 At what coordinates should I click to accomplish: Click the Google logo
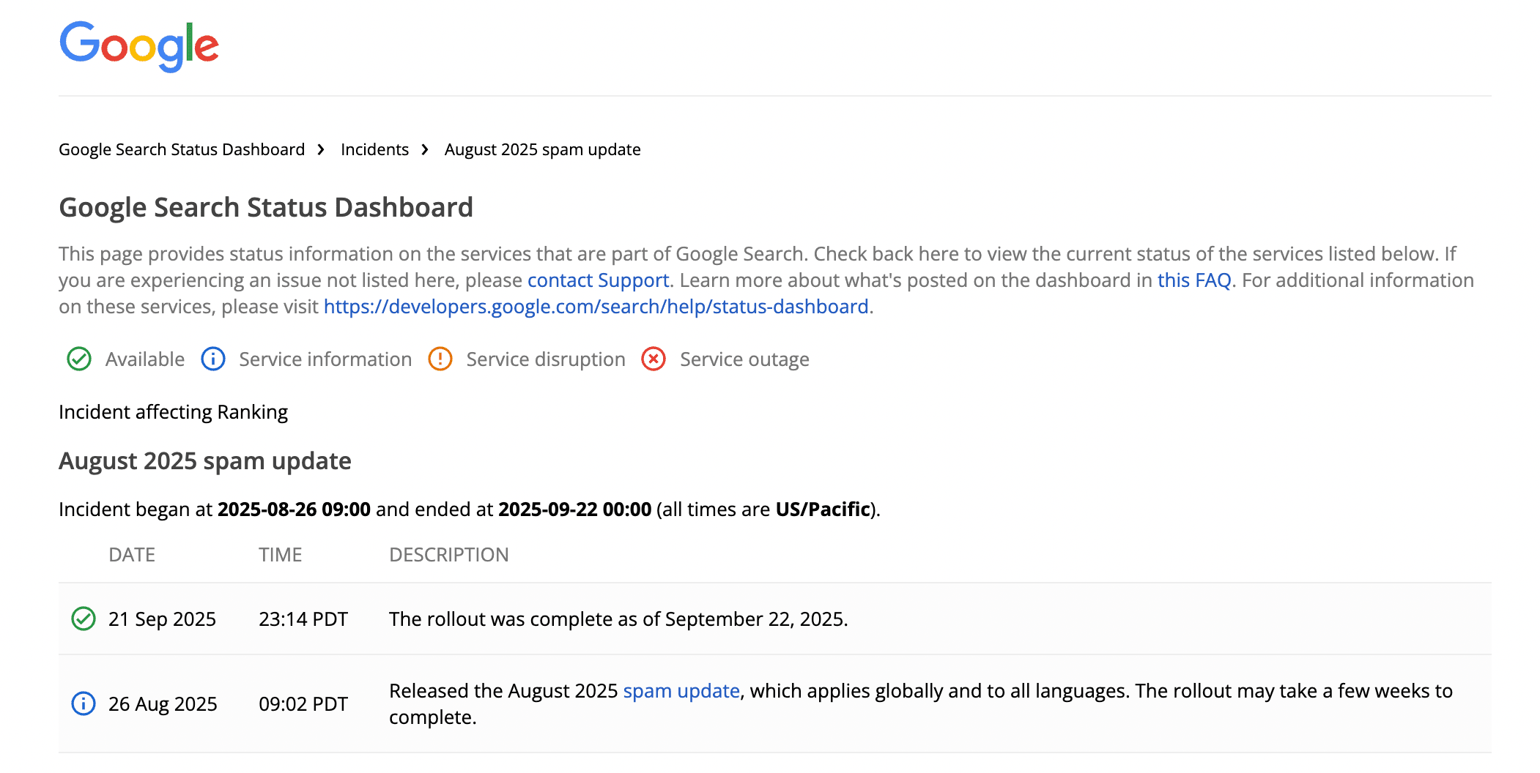139,46
